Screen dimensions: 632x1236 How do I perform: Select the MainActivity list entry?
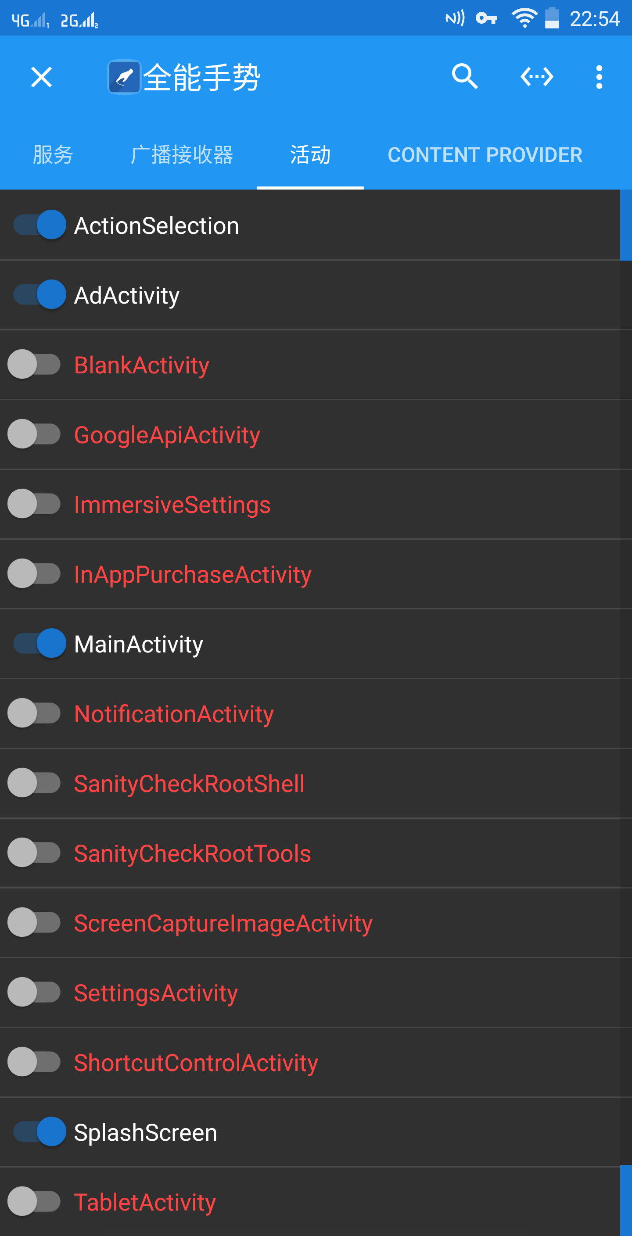click(x=310, y=643)
